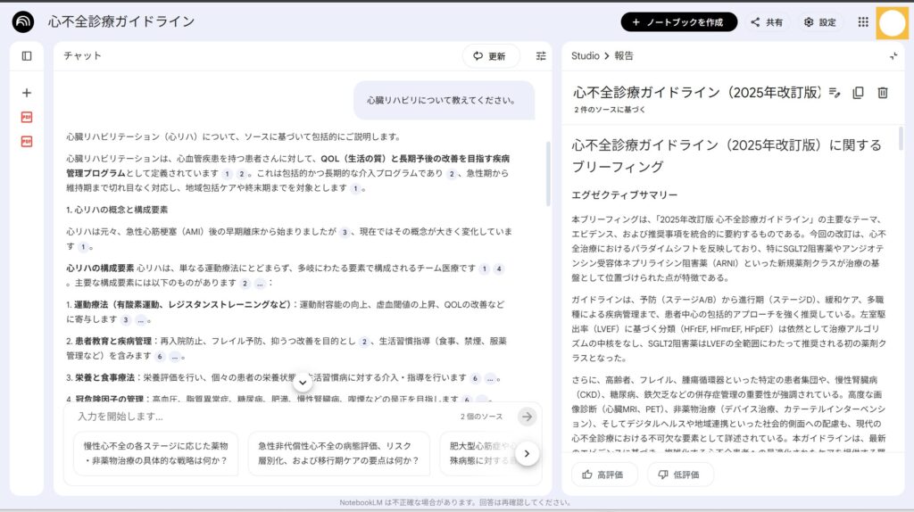Rate the report with 高評価
The width and height of the screenshot is (914, 512).
pos(604,475)
